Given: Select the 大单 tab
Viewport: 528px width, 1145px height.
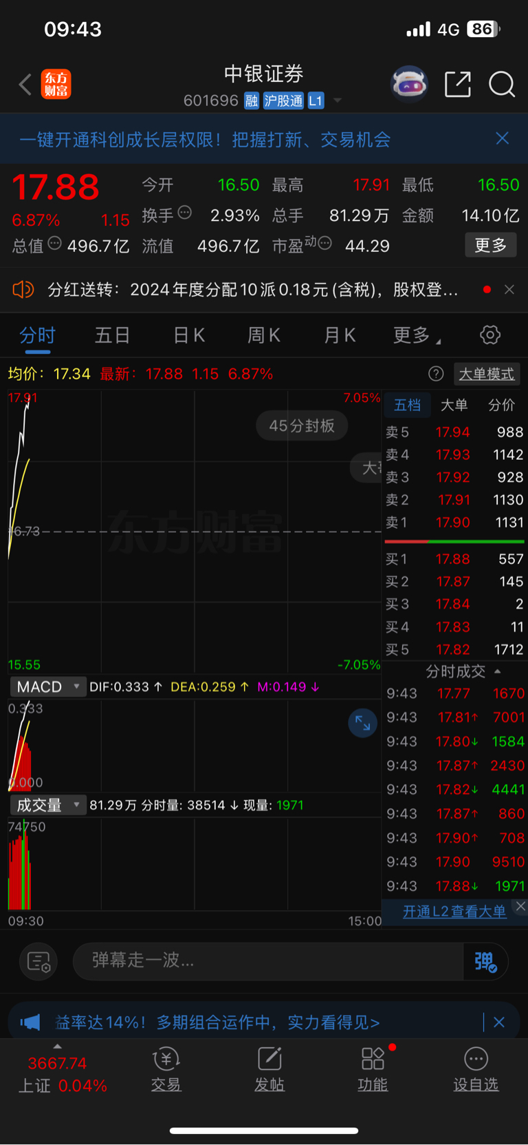Looking at the screenshot, I should [x=454, y=405].
